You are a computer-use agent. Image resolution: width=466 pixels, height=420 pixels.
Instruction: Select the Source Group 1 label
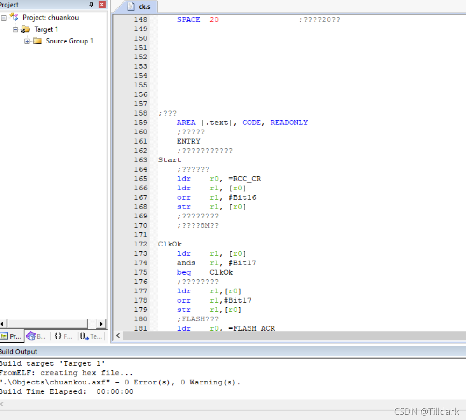(x=69, y=41)
